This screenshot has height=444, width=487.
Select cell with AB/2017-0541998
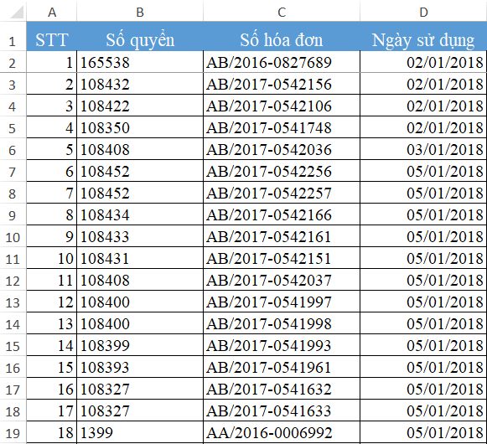[282, 323]
